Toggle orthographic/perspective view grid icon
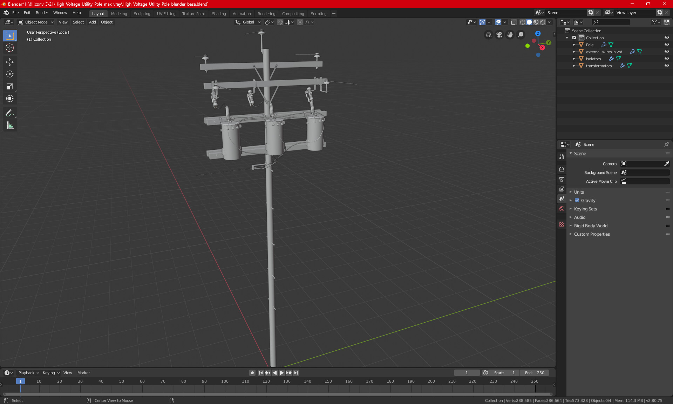The width and height of the screenshot is (673, 404). pos(488,35)
